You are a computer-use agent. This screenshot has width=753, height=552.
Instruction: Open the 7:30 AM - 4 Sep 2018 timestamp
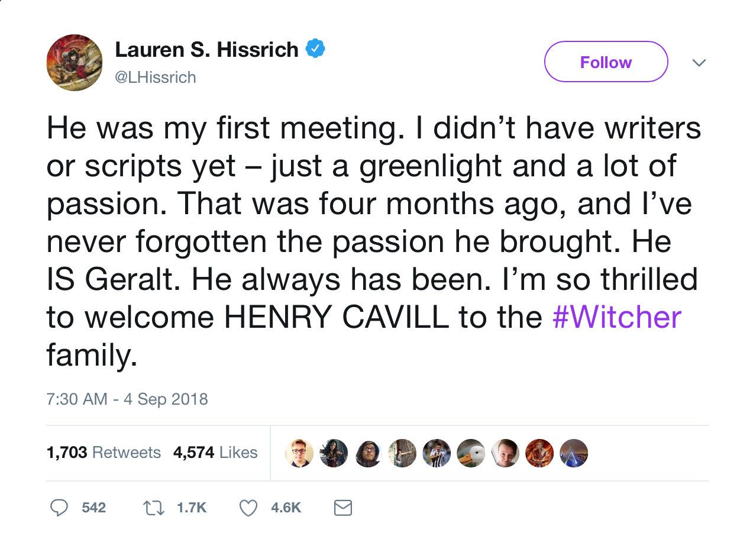[127, 399]
